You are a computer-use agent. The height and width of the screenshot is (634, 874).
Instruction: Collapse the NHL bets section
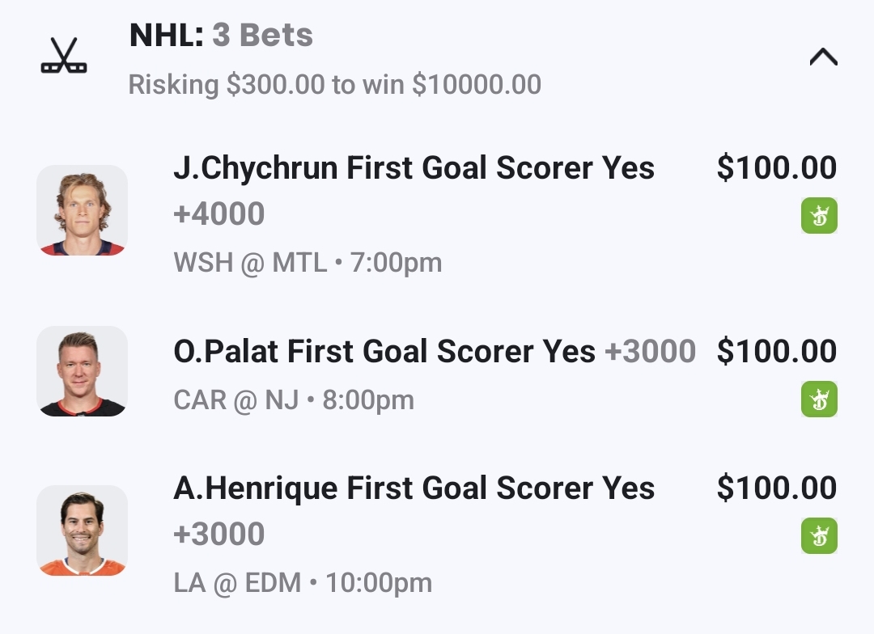(823, 57)
